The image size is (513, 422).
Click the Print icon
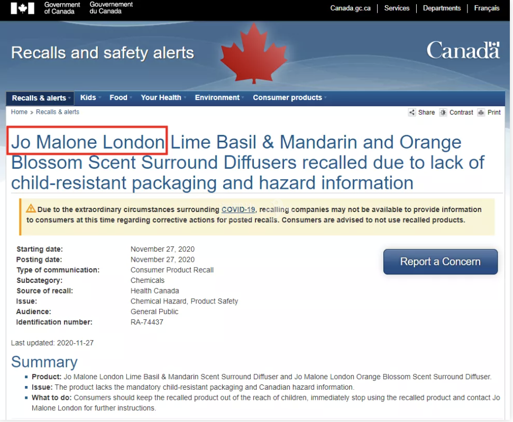481,112
